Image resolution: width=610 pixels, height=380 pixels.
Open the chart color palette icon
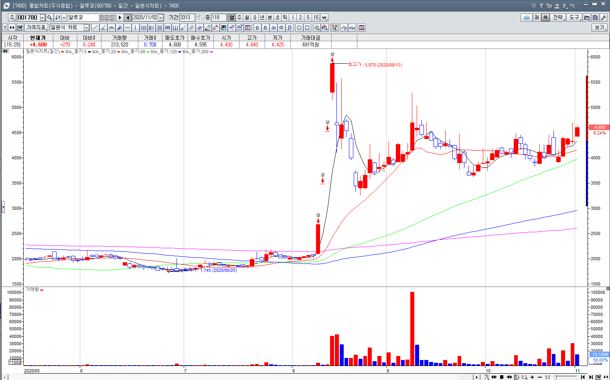point(223,28)
